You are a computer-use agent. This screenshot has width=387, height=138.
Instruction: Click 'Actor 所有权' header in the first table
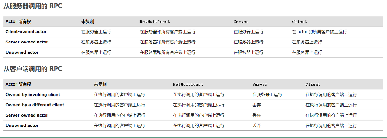18,21
